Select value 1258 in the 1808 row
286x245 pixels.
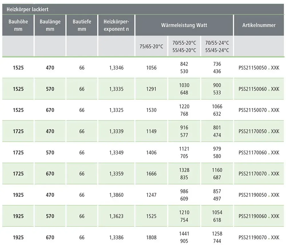tap(217, 234)
